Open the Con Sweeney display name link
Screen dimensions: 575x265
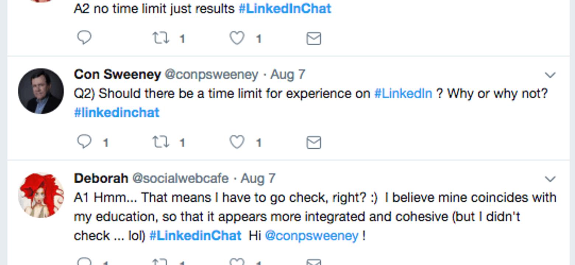coord(117,74)
